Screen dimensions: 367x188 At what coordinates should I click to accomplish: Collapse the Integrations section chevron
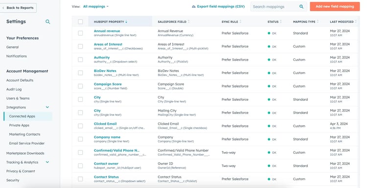(47, 107)
